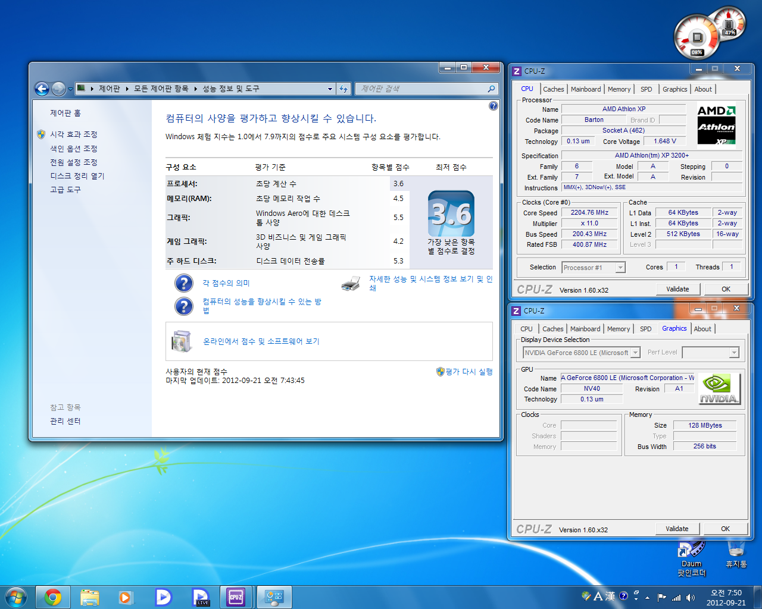This screenshot has width=762, height=609.
Task: Click the search magnifier icon in Control Panel
Action: click(x=491, y=89)
